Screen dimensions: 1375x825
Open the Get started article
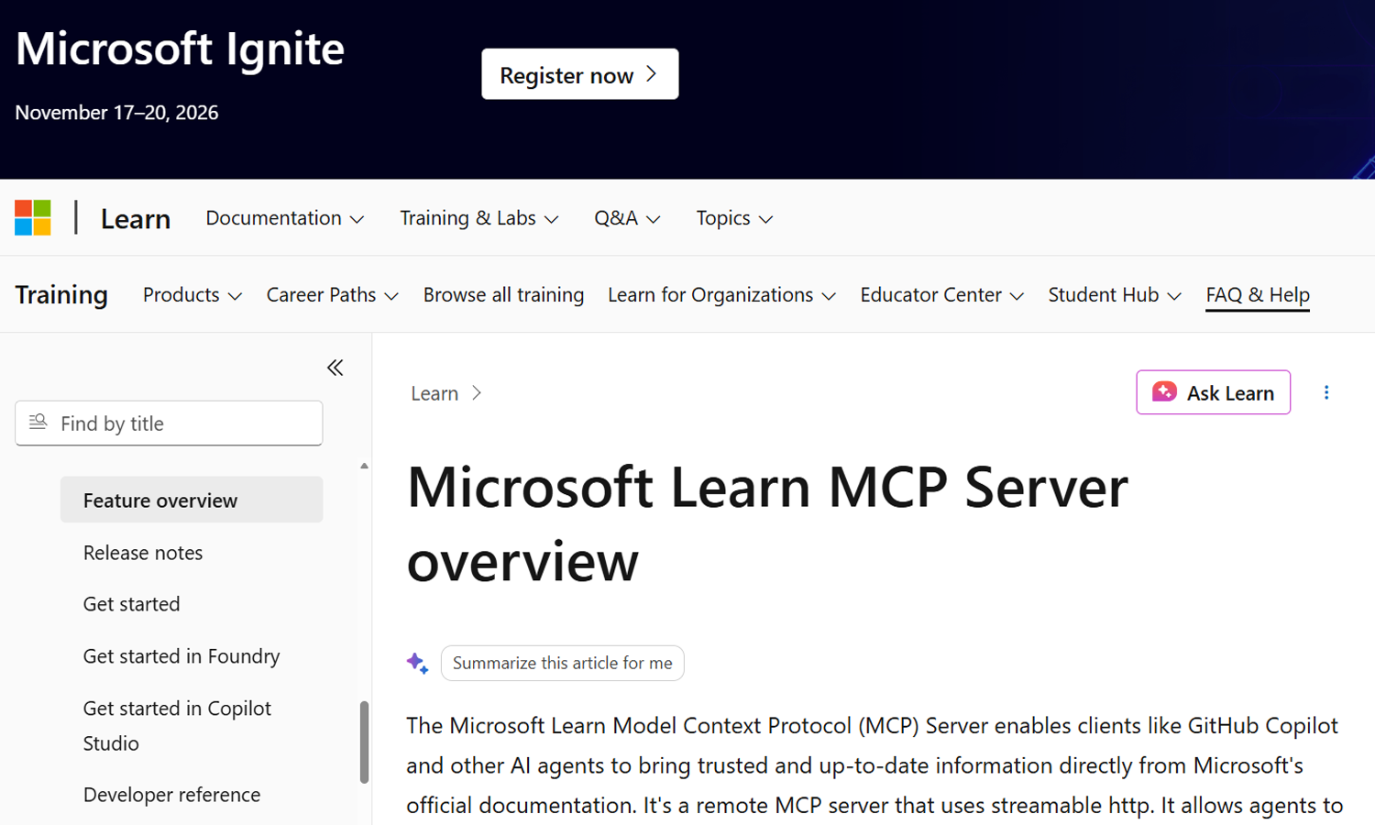click(132, 604)
